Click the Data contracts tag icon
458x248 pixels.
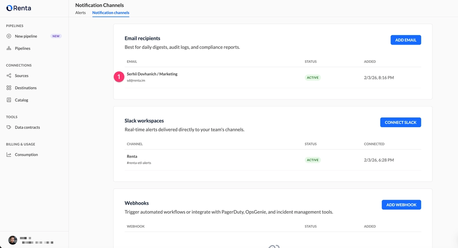coord(9,127)
